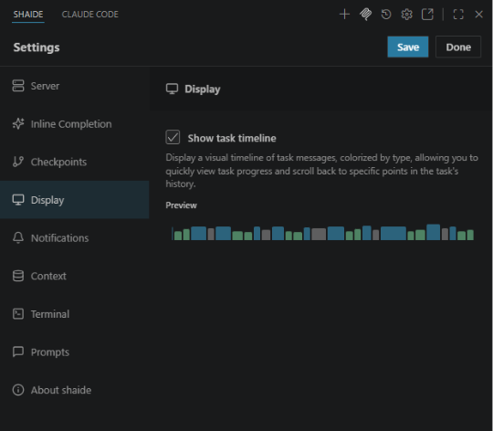Screen dimensions: 493x431
Task: Save the settings
Action: 408,47
